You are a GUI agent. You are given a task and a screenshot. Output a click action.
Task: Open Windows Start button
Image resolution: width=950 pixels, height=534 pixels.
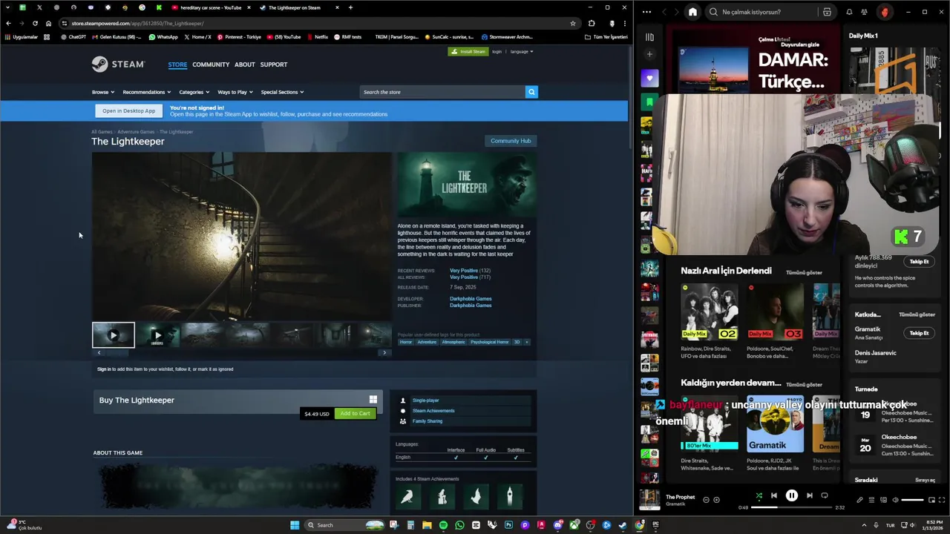click(x=295, y=525)
